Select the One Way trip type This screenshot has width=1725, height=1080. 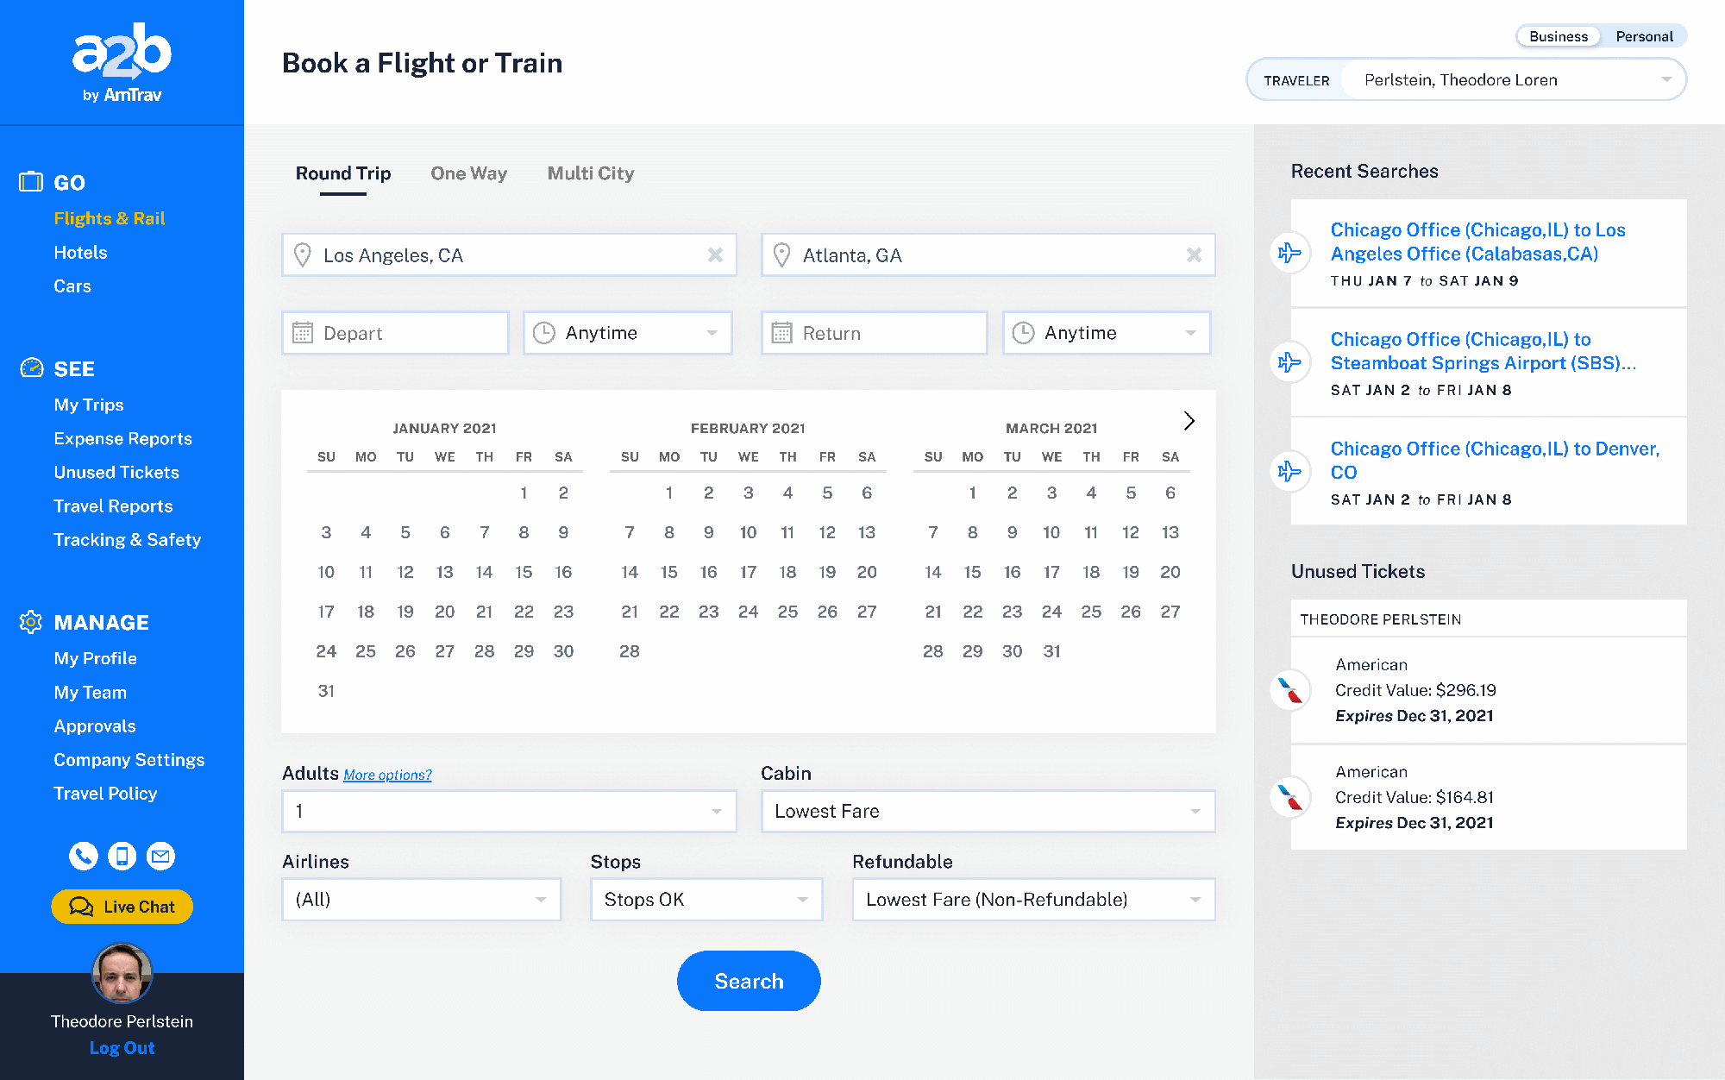pos(468,173)
